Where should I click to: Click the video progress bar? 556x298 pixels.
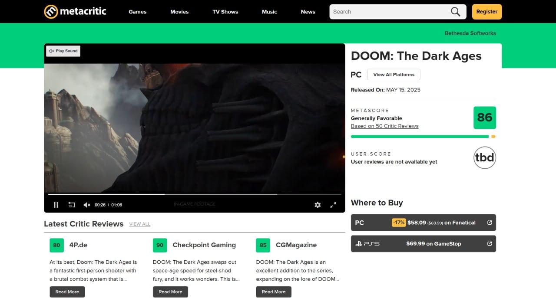[x=195, y=194]
